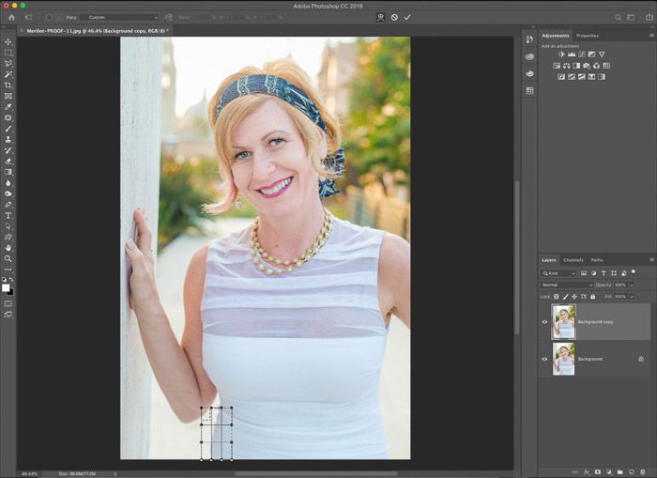
Task: Select the Move tool
Action: pyautogui.click(x=8, y=42)
